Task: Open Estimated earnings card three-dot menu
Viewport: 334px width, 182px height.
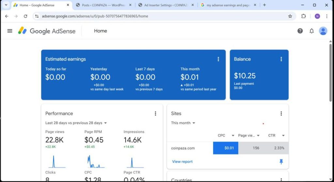Action: pyautogui.click(x=219, y=59)
